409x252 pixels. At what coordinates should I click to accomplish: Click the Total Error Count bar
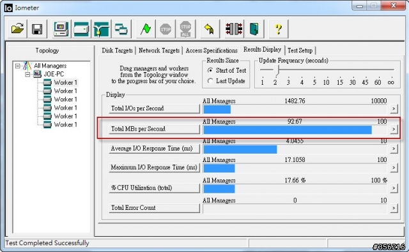(x=295, y=209)
